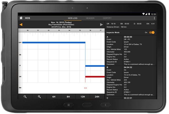The image size is (169, 114).
Task: Set graph range to 6H
Action: pos(54,97)
